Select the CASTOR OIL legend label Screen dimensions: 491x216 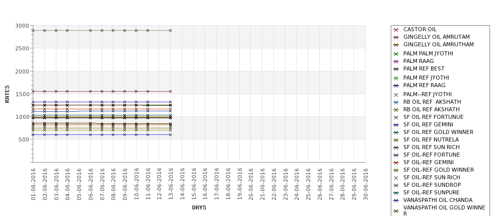tap(419, 29)
